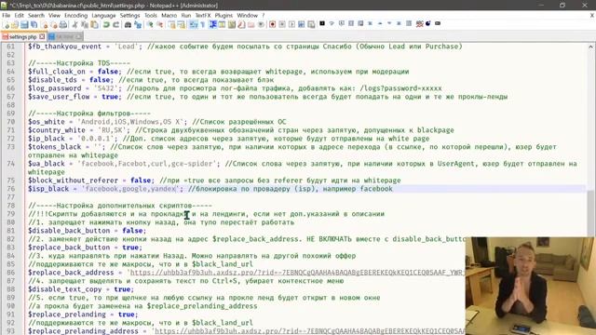This screenshot has width=596, height=335.
Task: Open Find using the binoculars icon
Action: (128, 24)
